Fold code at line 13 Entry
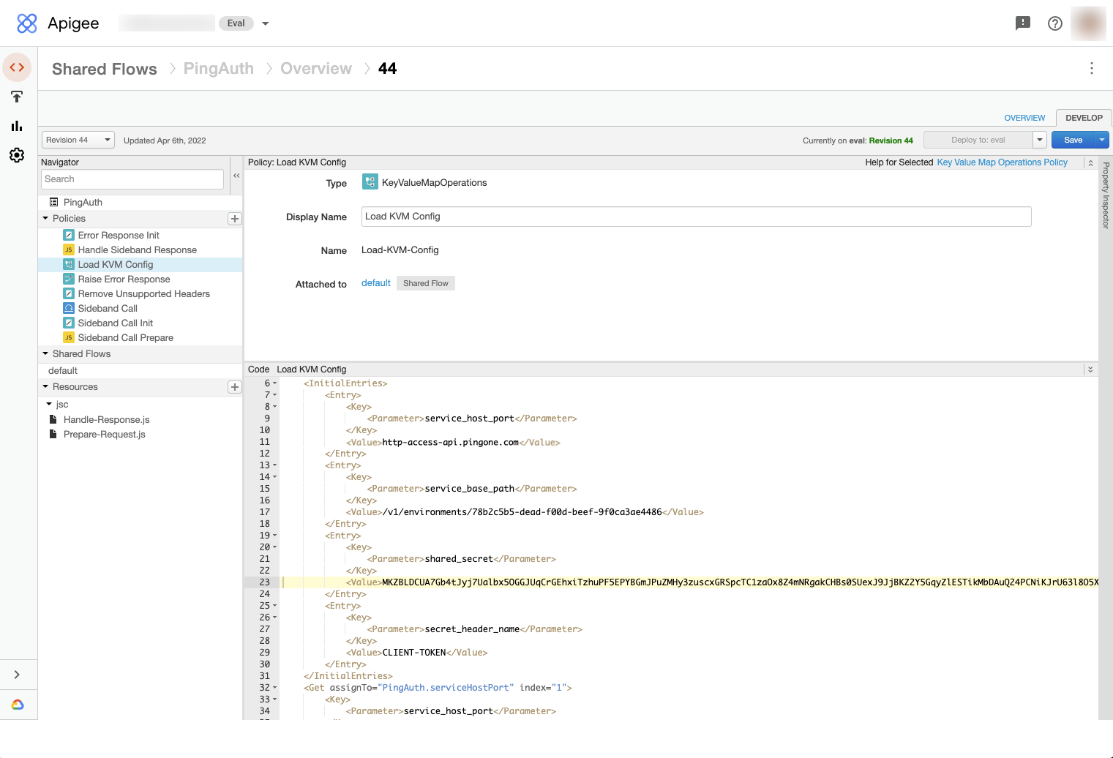Screen dimensions: 1113x758 [x=275, y=465]
